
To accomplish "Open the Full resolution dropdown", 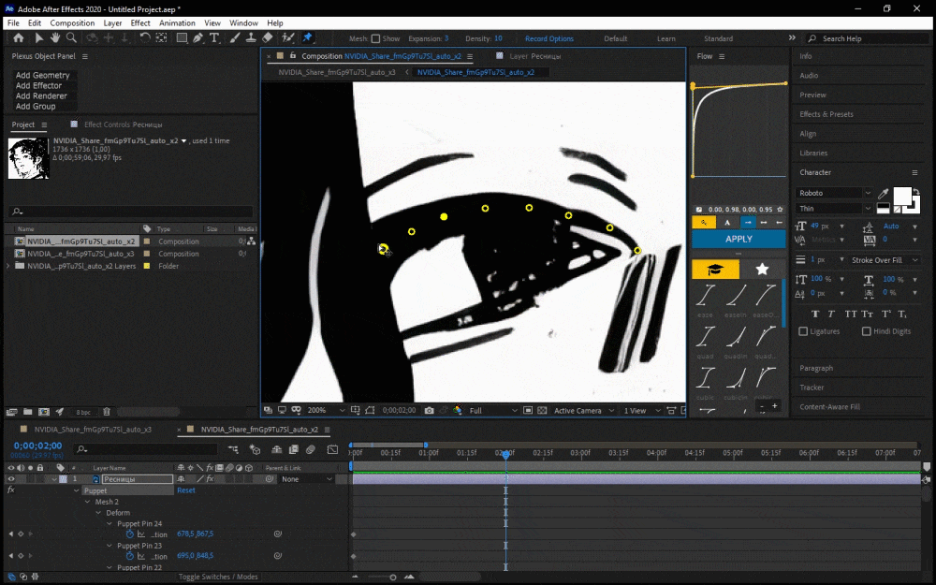I will (493, 411).
